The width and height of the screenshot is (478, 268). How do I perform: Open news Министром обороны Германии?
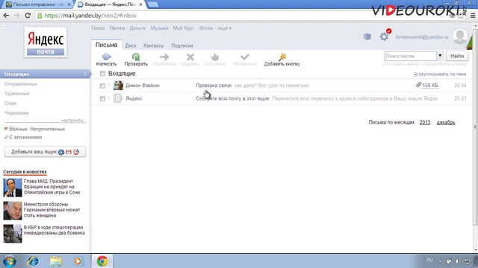(52, 210)
